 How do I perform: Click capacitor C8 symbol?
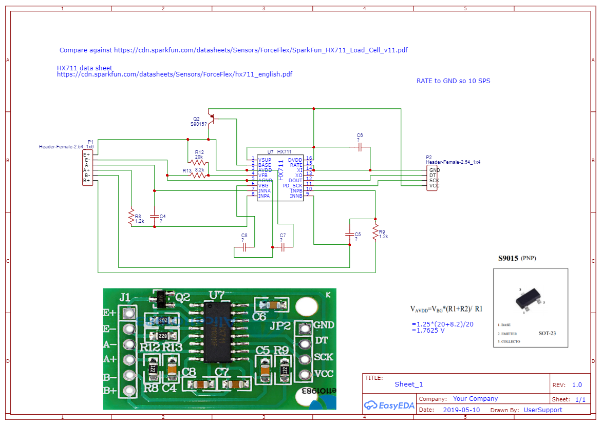point(244,247)
